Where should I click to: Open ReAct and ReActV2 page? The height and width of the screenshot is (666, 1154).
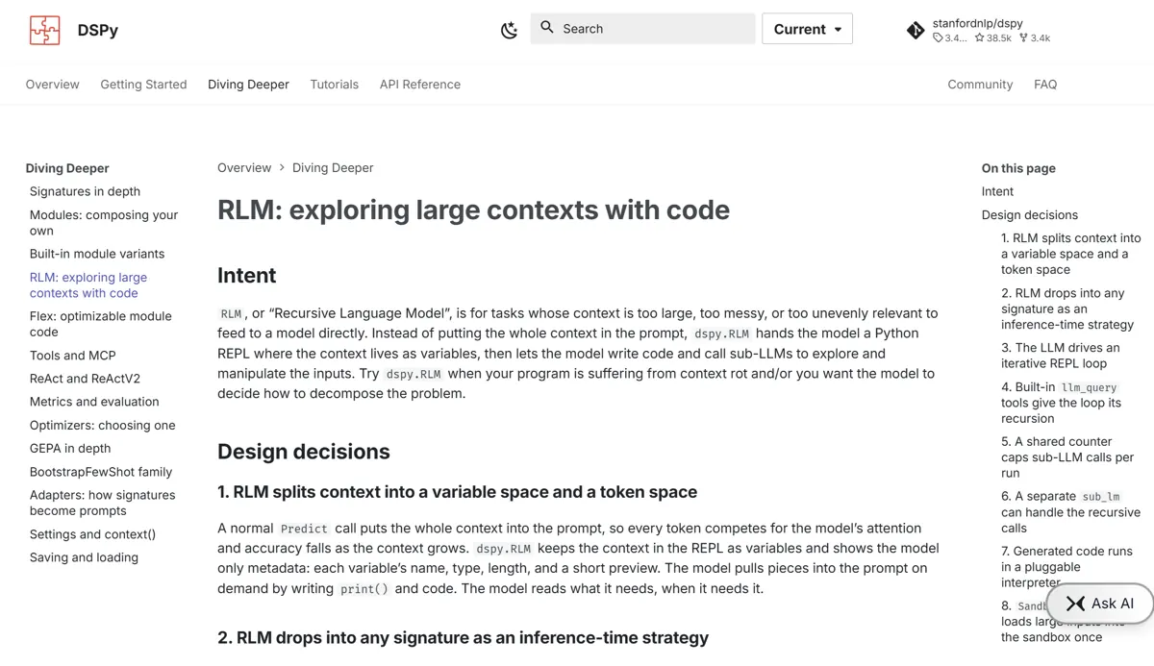point(85,379)
